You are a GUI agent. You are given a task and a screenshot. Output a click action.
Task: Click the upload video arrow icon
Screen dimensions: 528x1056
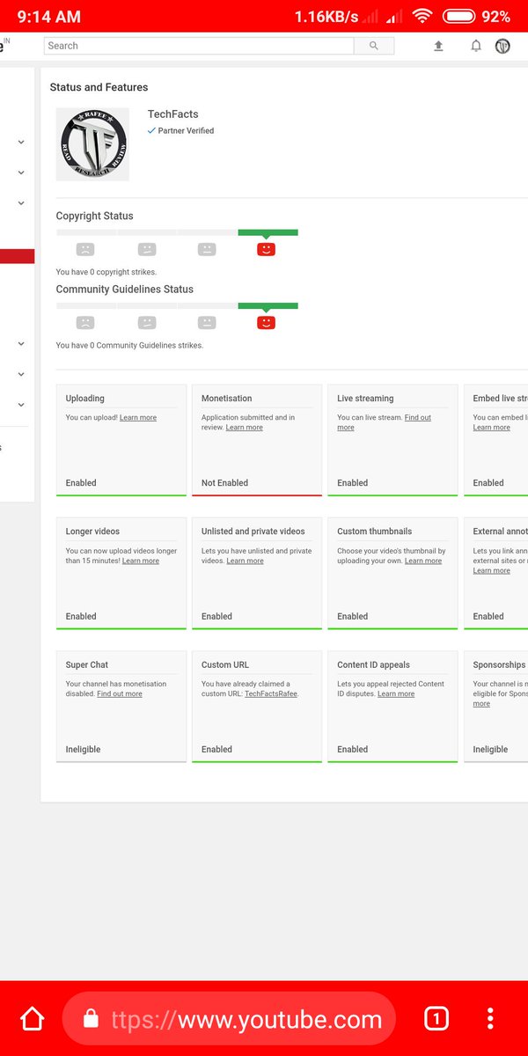438,46
